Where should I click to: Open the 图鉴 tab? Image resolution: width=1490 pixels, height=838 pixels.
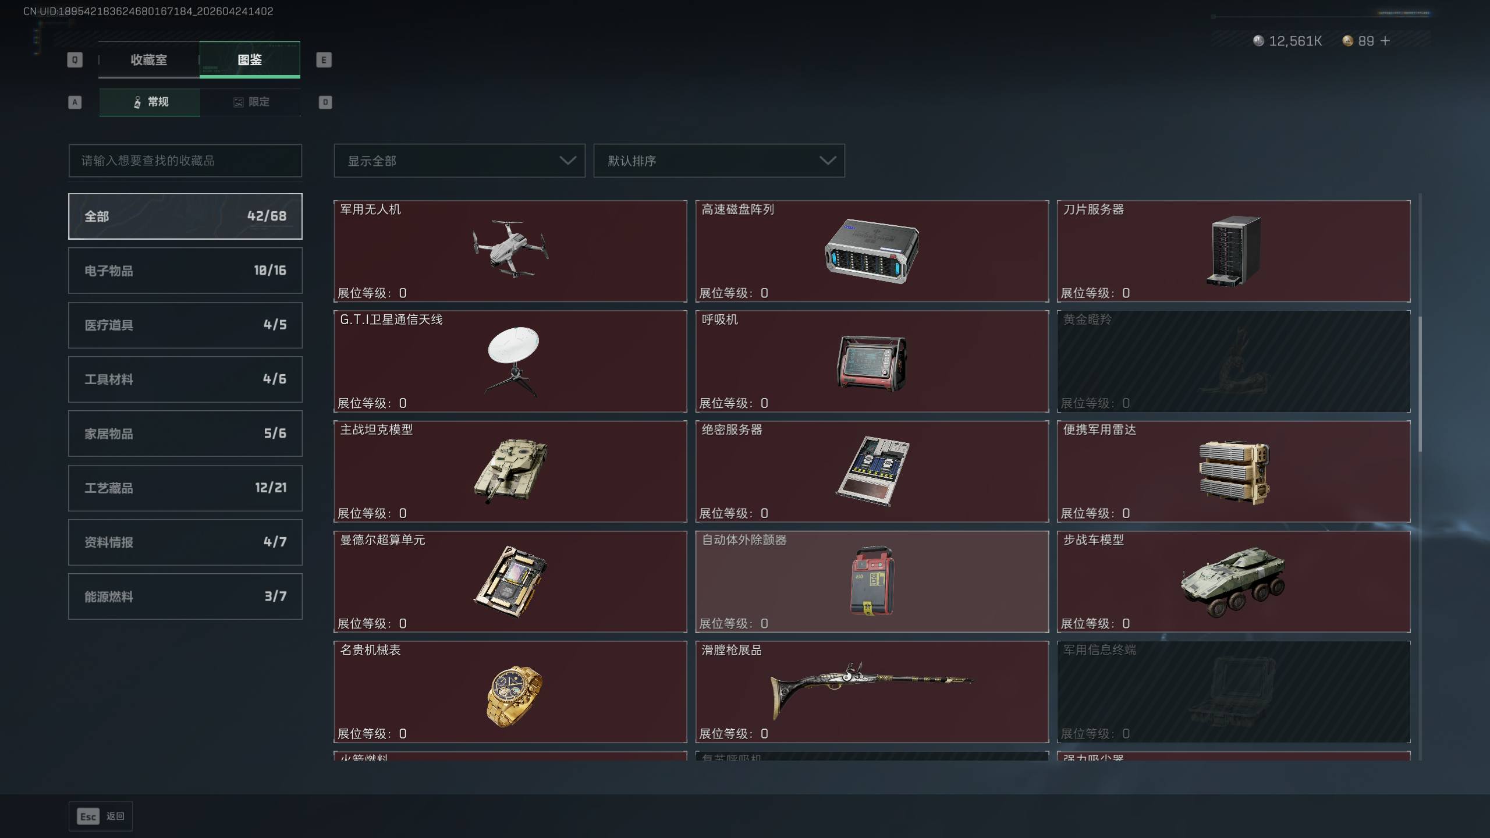tap(250, 59)
